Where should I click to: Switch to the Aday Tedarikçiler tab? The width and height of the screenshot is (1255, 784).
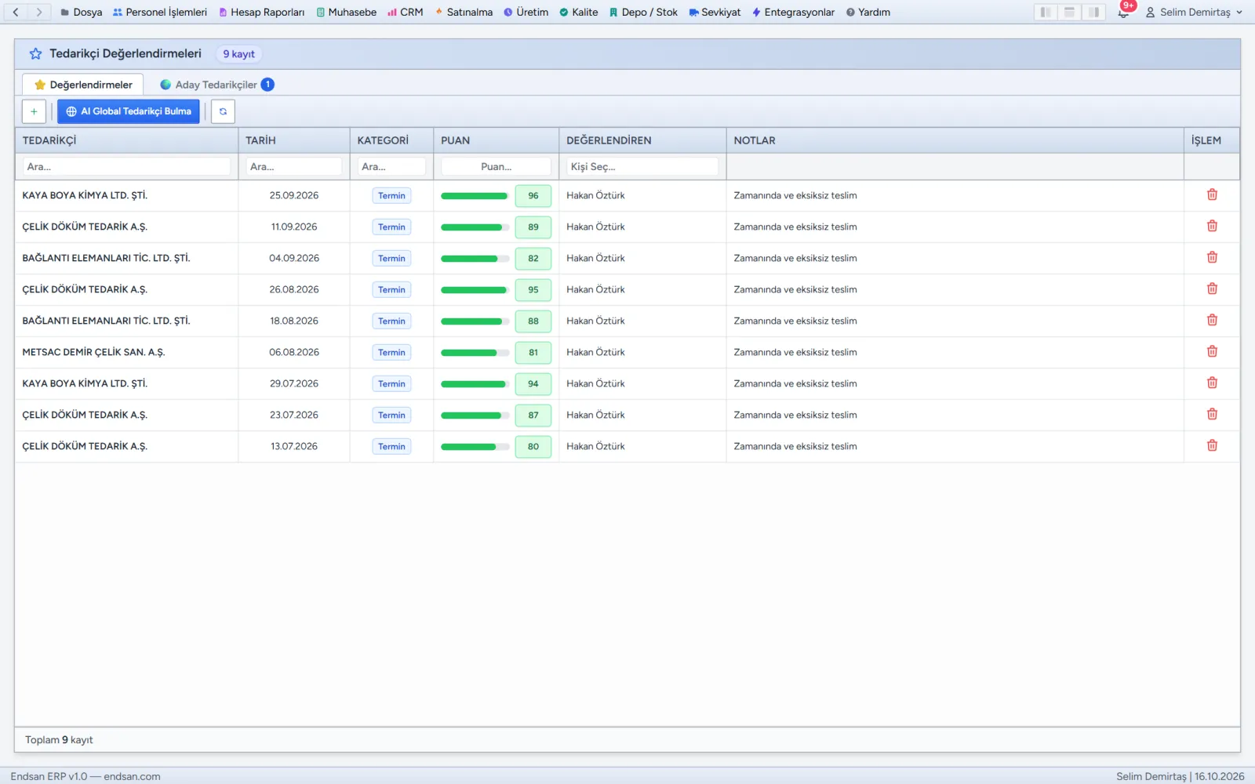(216, 85)
